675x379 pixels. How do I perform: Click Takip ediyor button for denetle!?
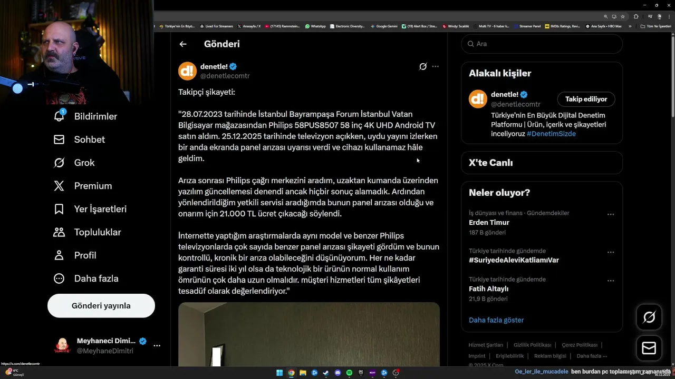coord(586,99)
